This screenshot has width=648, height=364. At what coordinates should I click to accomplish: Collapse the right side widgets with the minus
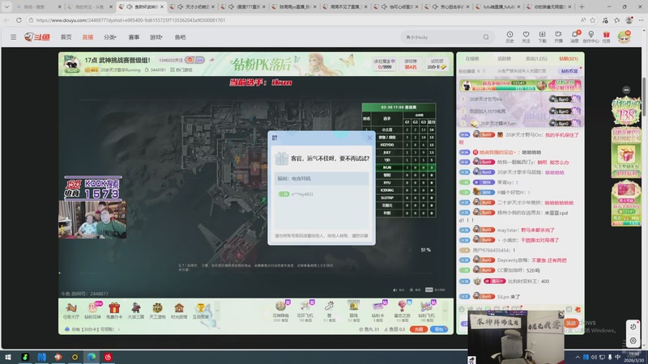click(626, 90)
